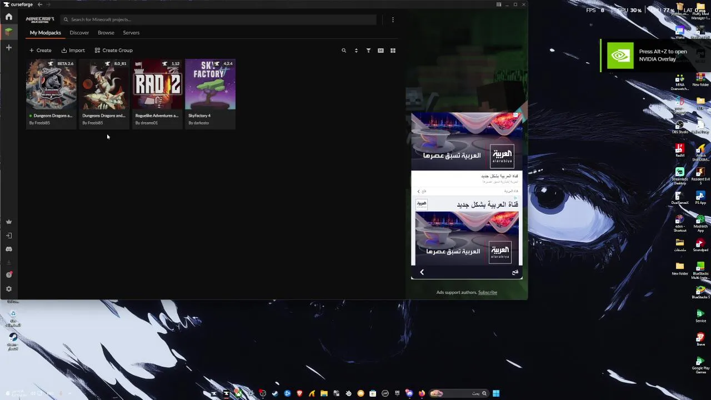Open the CurseForge home icon in sidebar

[8, 17]
